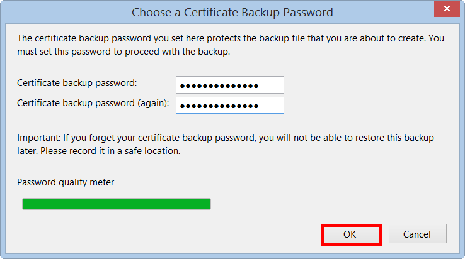Click the masked dots in the top password field
The height and width of the screenshot is (259, 465).
tap(219, 85)
